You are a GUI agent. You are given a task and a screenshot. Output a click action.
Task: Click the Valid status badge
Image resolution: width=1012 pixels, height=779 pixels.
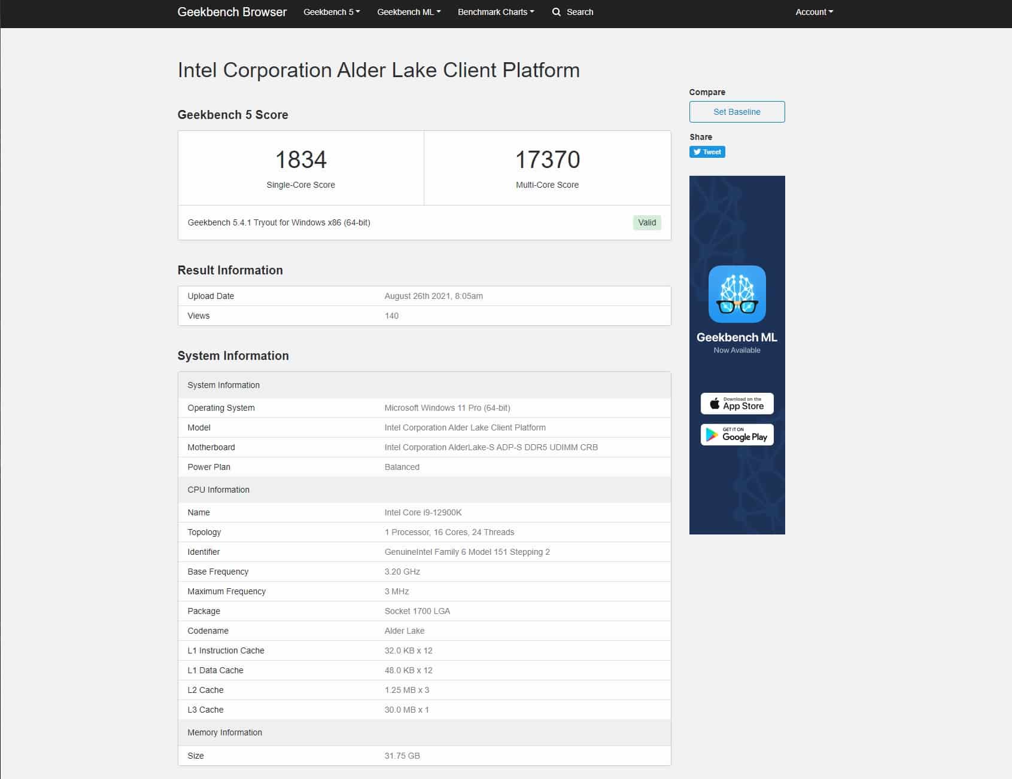[x=647, y=222]
